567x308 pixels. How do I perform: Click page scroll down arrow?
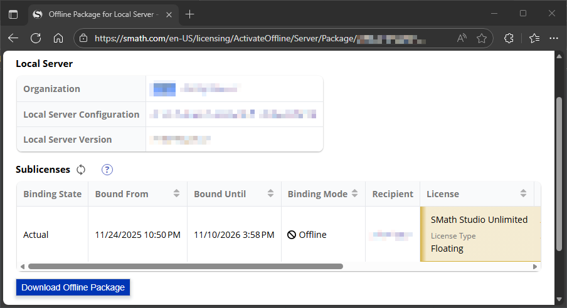tap(559, 299)
